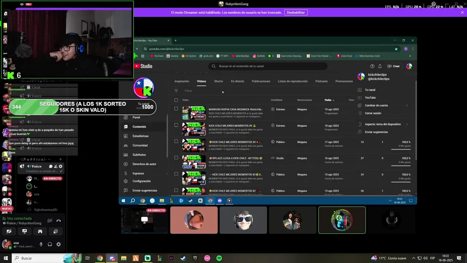Open the Meta Business Suite bookmark

[367, 56]
